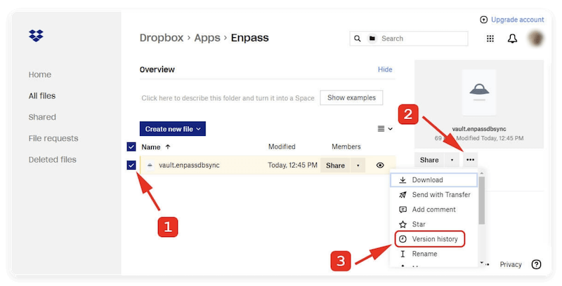Click the Download arrow icon in menu

click(x=403, y=180)
